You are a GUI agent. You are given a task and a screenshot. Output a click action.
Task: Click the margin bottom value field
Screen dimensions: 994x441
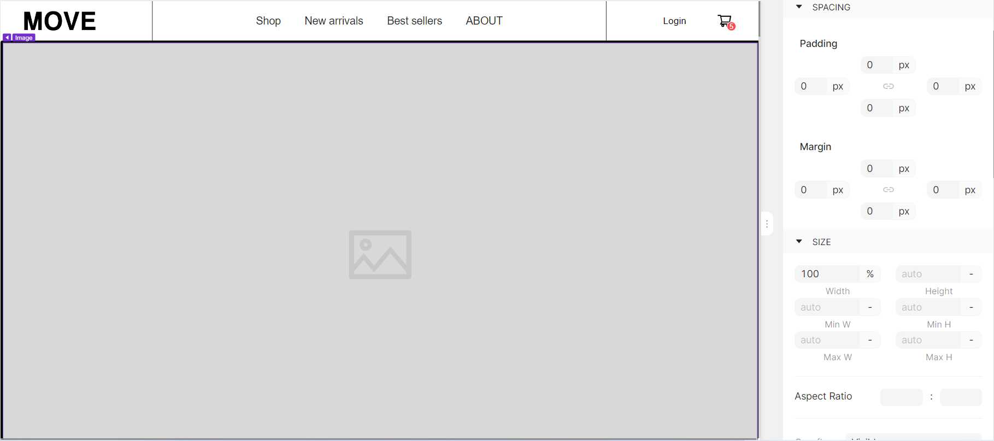coord(877,211)
